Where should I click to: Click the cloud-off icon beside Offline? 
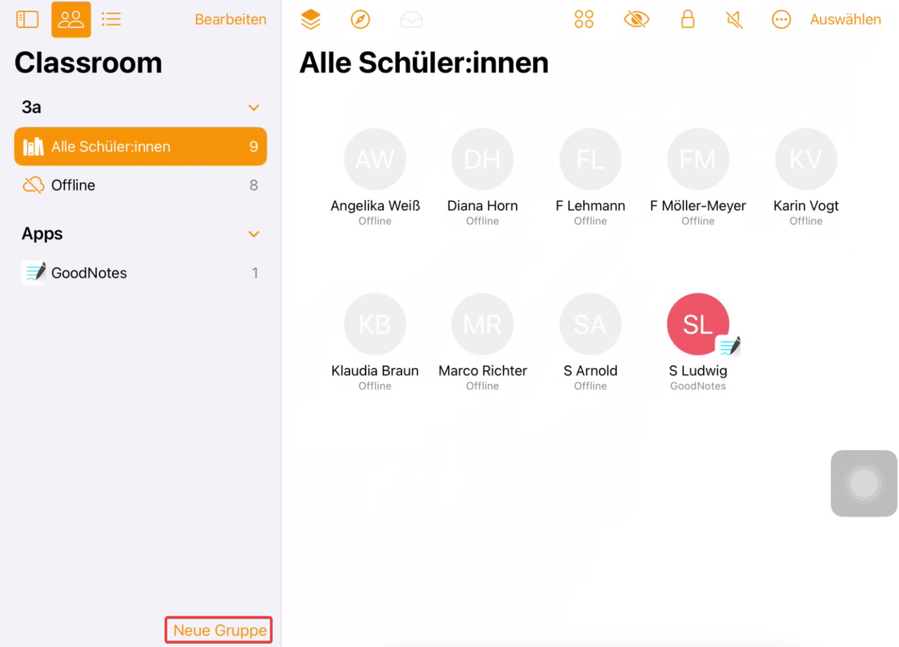[x=34, y=185]
